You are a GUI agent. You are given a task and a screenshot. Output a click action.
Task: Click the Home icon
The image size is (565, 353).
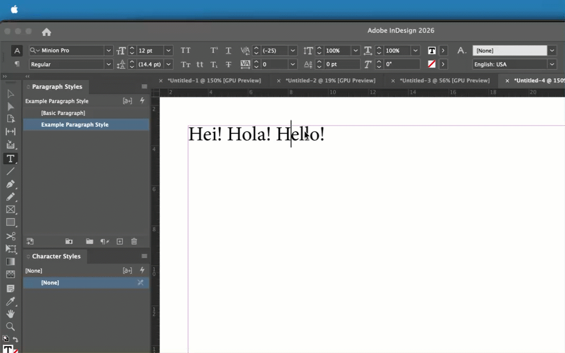[x=47, y=32]
